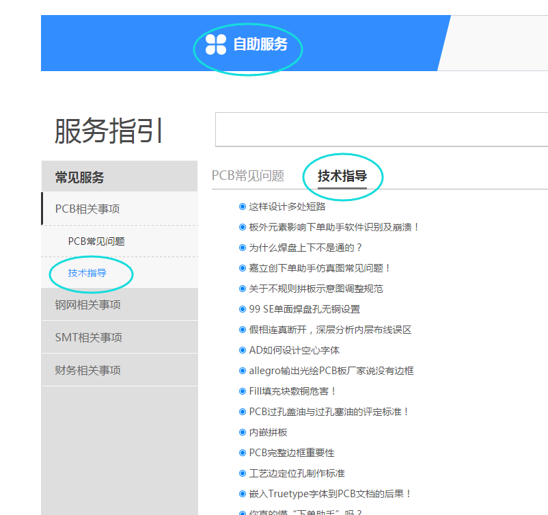The width and height of the screenshot is (548, 515).
Task: Open article 这样设计多处短路
Action: (x=287, y=207)
